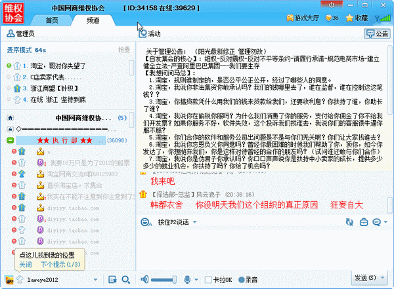Click the shirt icon beside laweye2012
This screenshot has width=394, height=289.
coord(20,279)
